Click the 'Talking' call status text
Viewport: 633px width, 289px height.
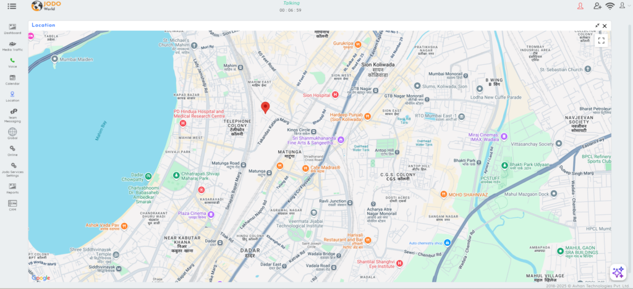pyautogui.click(x=291, y=3)
